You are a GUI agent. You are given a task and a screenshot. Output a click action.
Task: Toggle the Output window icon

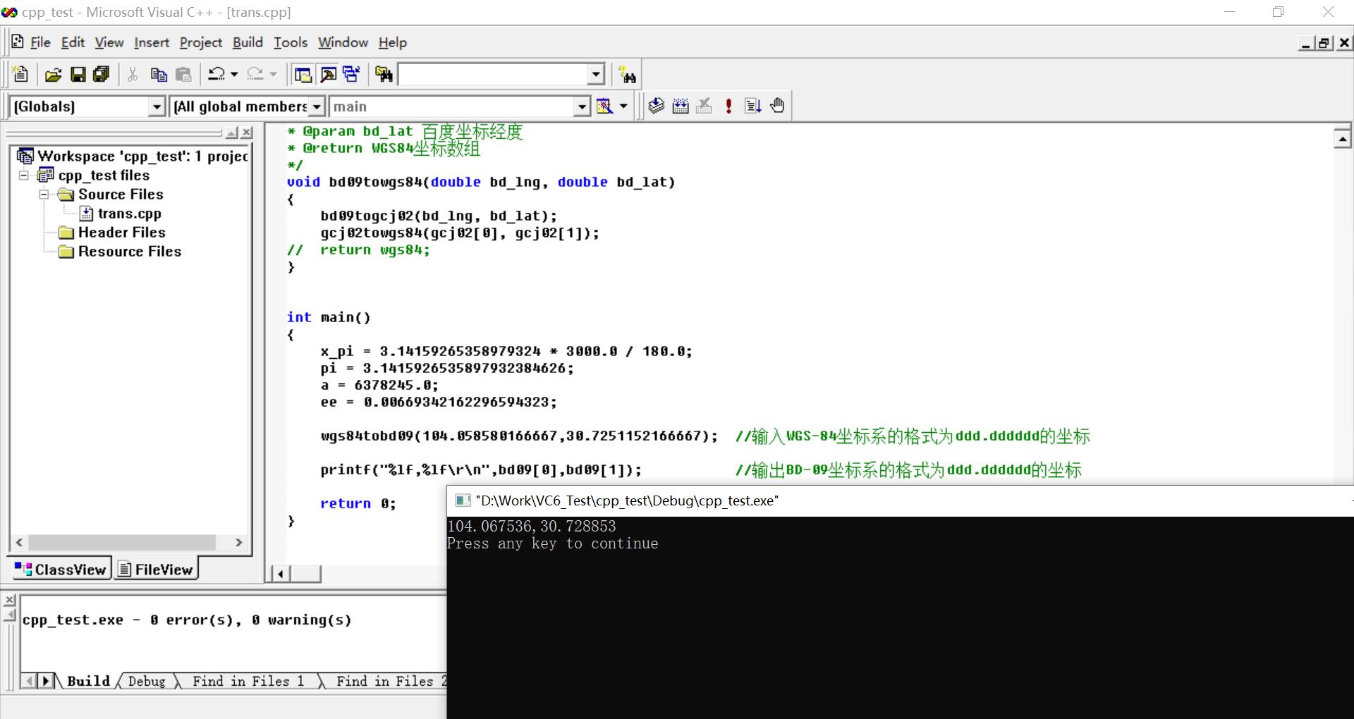click(x=328, y=74)
